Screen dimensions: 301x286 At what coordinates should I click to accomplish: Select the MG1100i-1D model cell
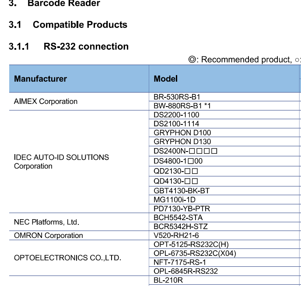(175, 200)
